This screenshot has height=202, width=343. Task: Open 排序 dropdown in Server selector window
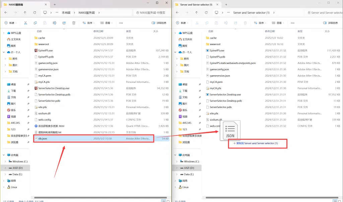point(260,23)
